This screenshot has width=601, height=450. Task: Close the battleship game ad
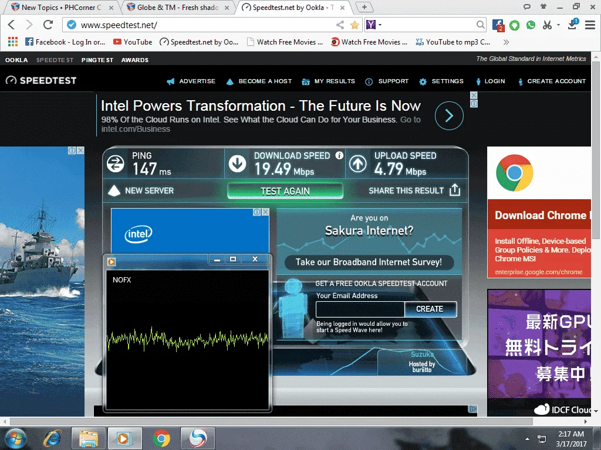[x=80, y=151]
